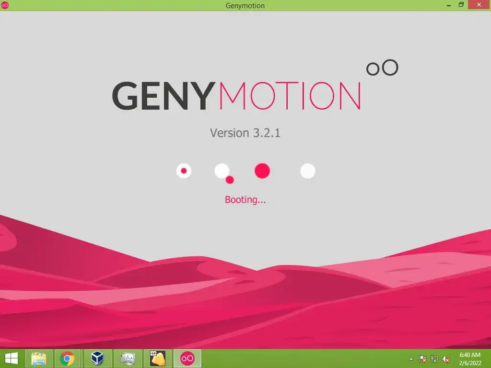Open the network status tray icon
Screen dimensions: 491x368
(434, 359)
